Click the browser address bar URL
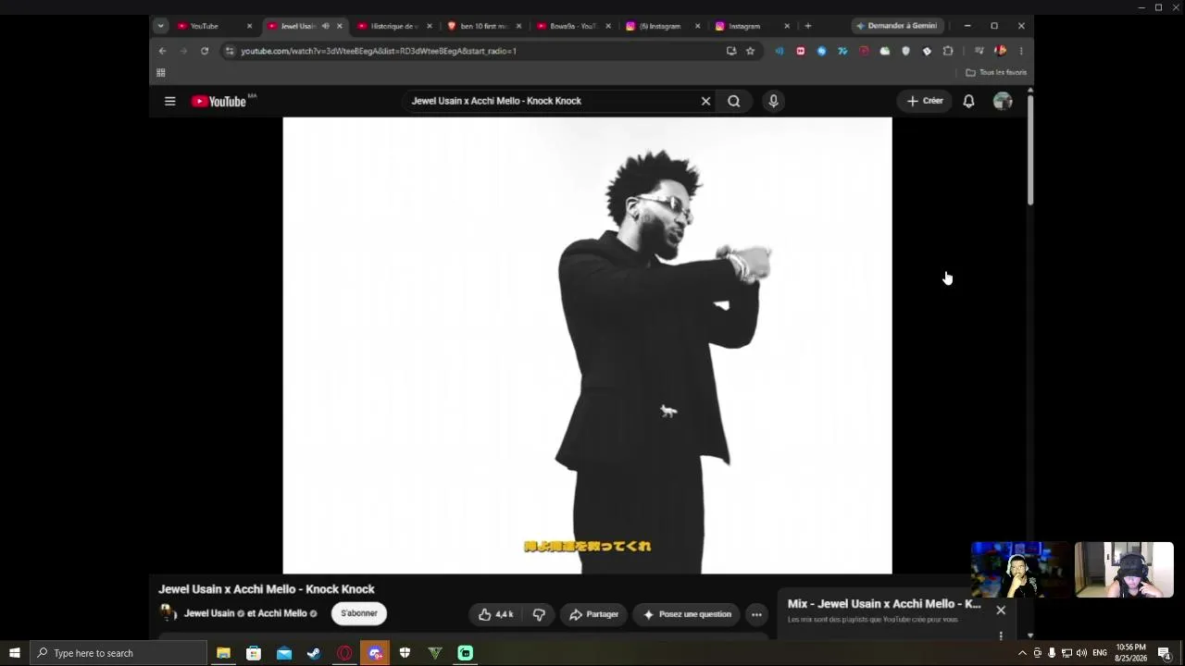 pos(379,51)
